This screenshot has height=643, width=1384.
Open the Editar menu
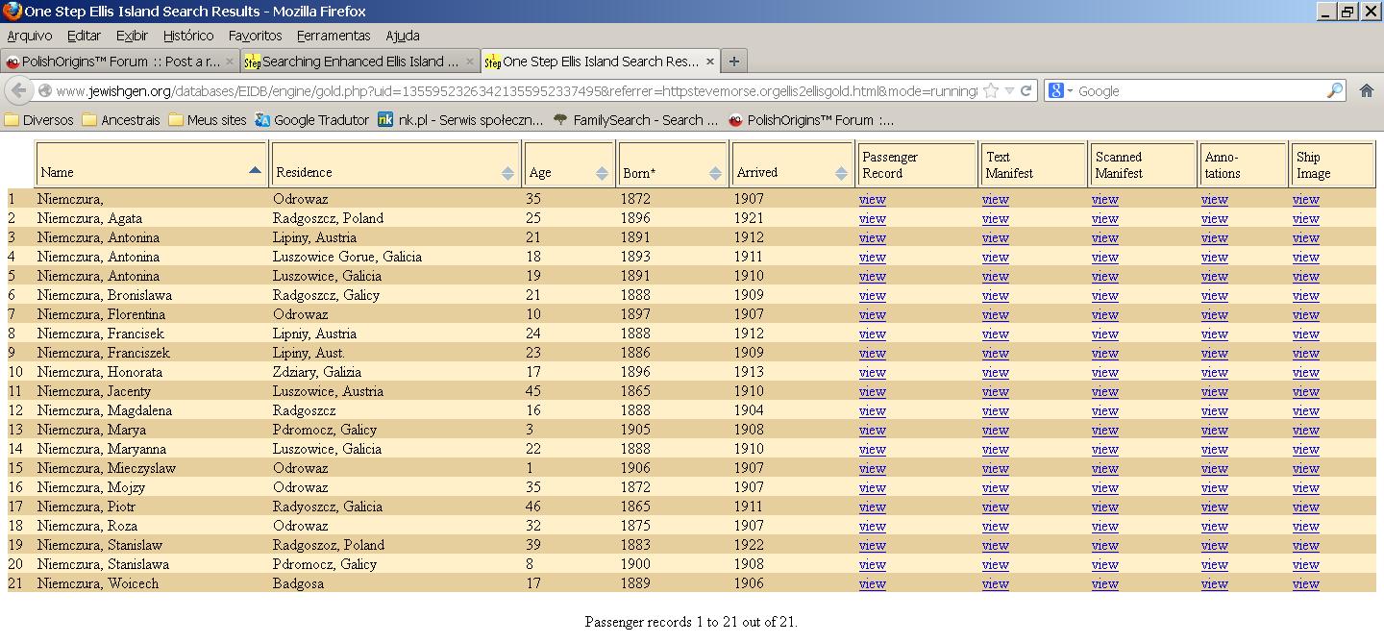pos(84,36)
